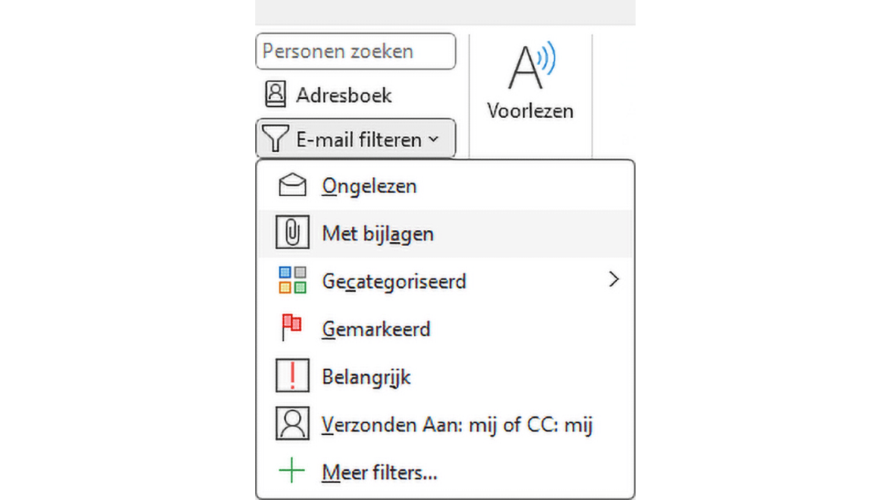
Task: Select the Belangrijk filter entry
Action: click(x=366, y=377)
